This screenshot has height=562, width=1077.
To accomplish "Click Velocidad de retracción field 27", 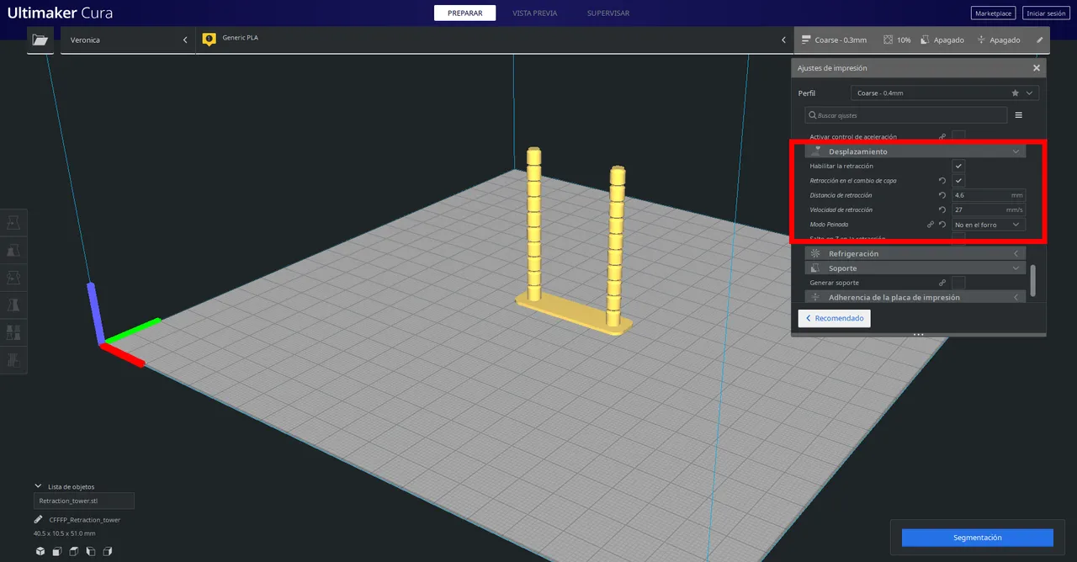I will click(x=989, y=209).
